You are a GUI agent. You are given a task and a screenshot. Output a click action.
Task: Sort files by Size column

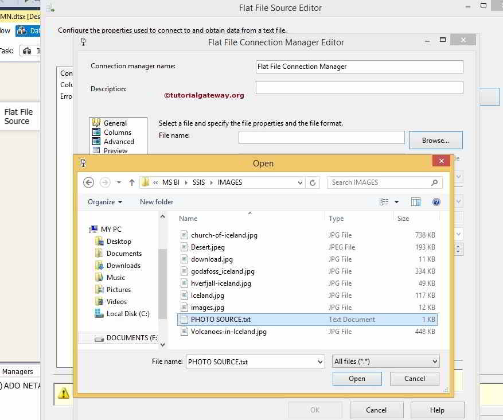tap(403, 219)
